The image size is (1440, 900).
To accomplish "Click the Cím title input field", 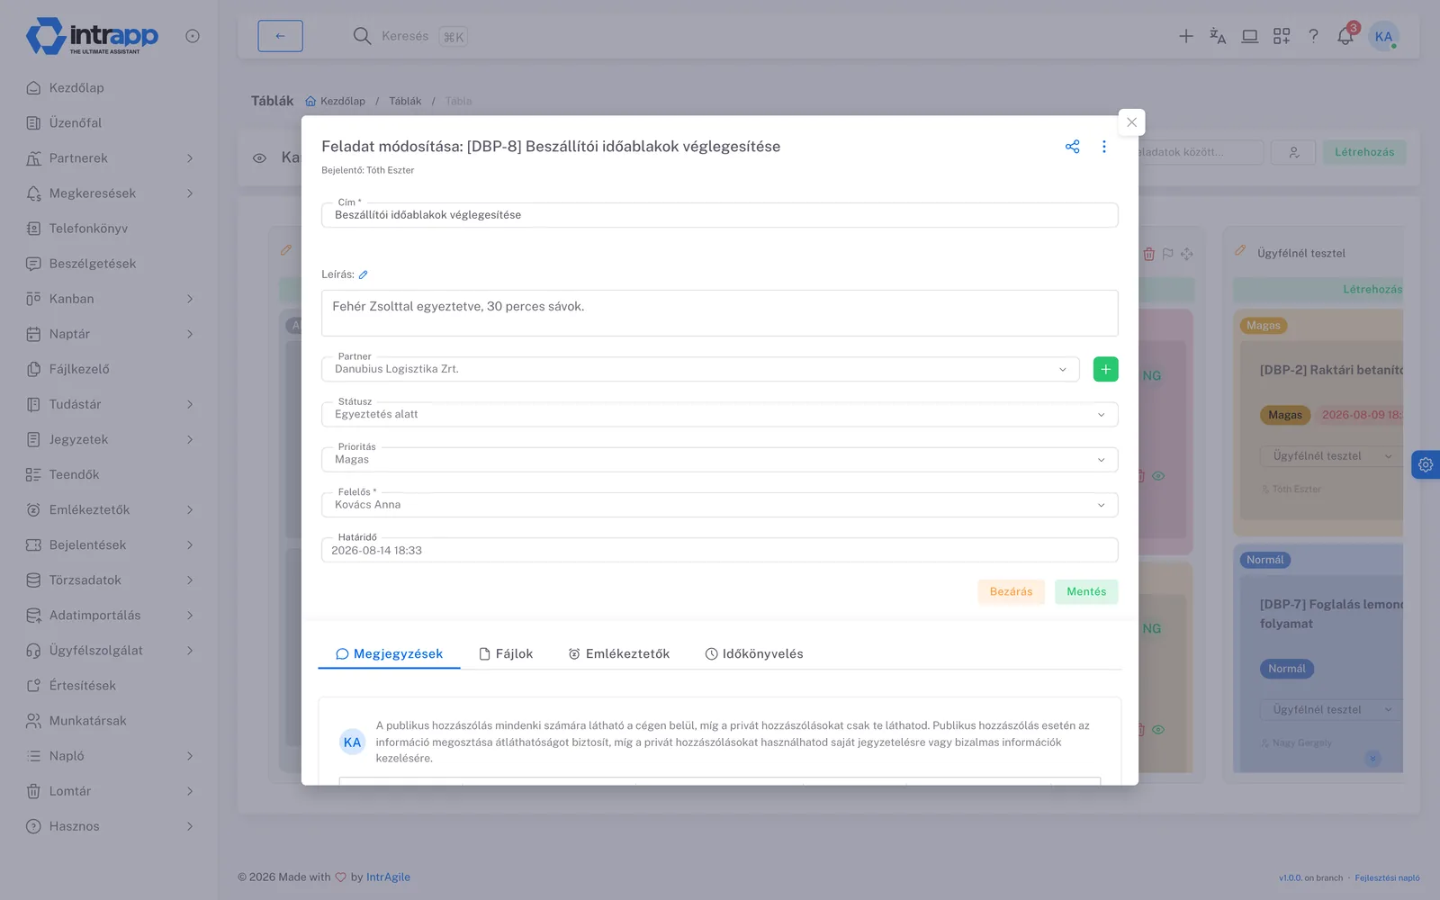I will click(720, 215).
